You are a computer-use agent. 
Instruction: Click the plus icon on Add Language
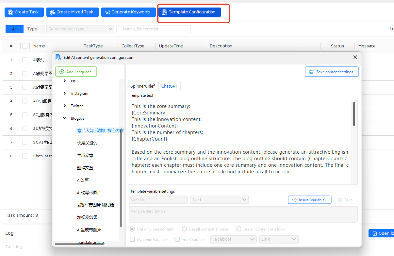click(x=62, y=72)
